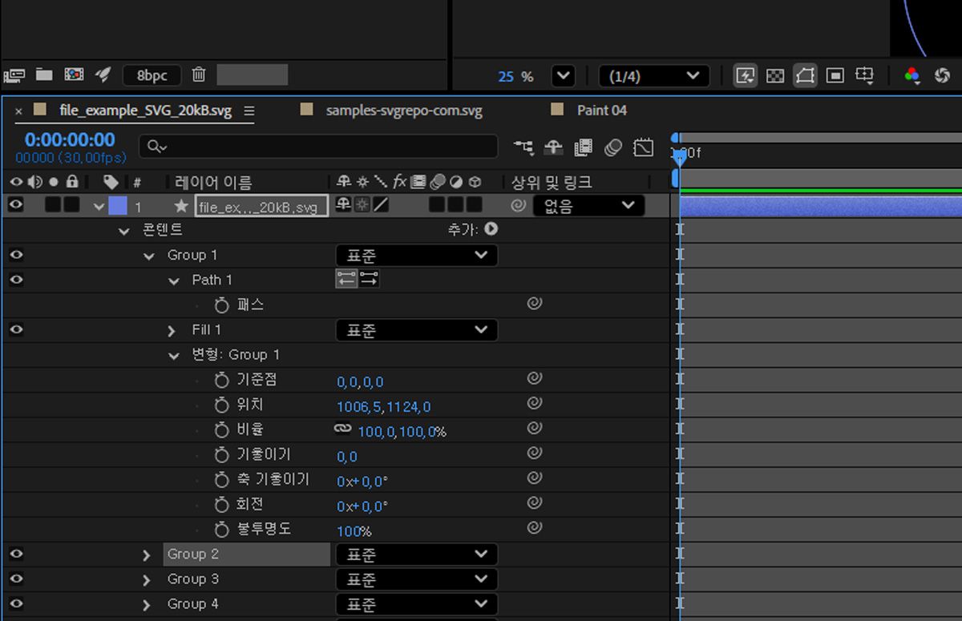The image size is (962, 621).
Task: Open parent dropdown showing 없음
Action: (589, 206)
